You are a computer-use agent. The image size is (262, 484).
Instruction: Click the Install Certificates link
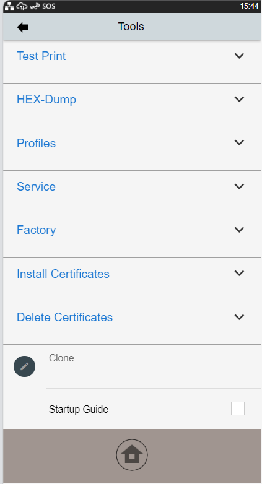[63, 274]
